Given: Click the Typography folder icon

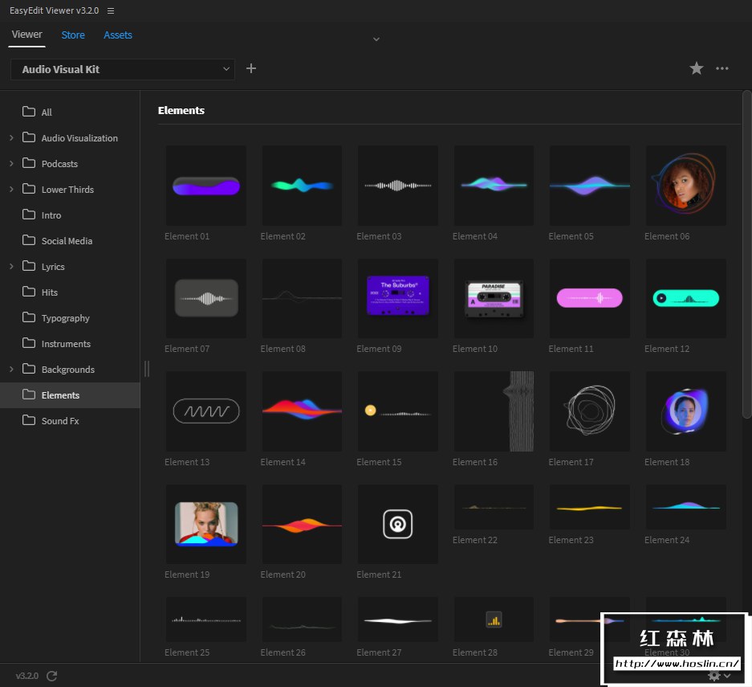Looking at the screenshot, I should [29, 318].
